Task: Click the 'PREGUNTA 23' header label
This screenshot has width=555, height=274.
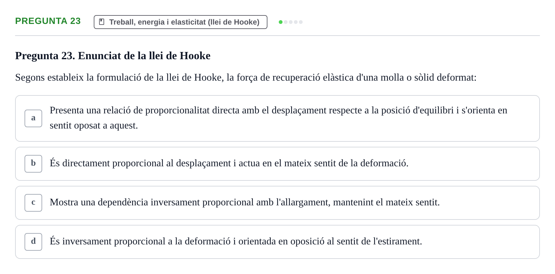Action: [48, 21]
